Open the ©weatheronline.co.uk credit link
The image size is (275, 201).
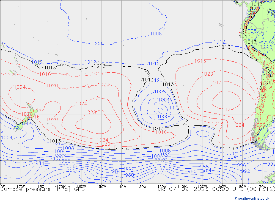(252, 199)
